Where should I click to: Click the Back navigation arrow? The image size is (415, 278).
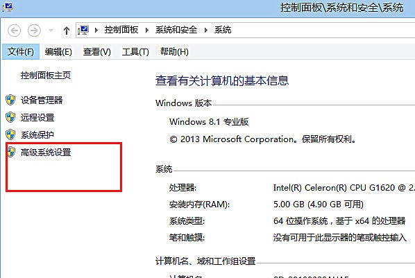tap(15, 31)
